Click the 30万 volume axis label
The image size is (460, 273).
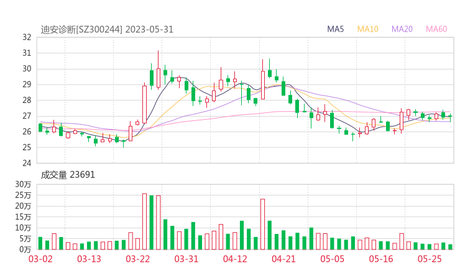tap(23, 184)
